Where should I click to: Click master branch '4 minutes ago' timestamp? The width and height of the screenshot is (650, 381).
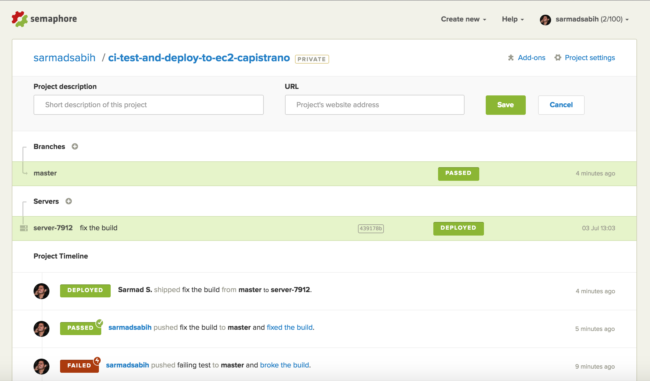tap(595, 173)
